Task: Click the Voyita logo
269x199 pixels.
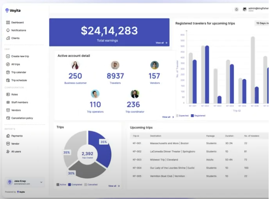Action: [x=13, y=10]
